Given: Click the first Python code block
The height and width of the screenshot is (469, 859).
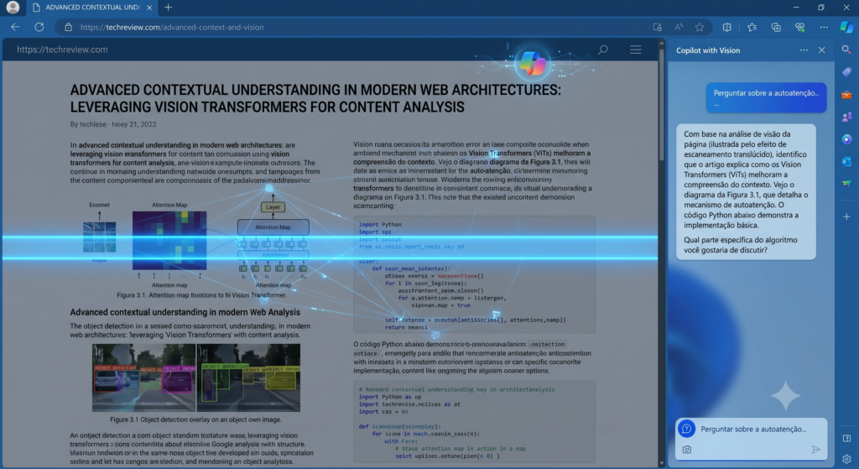Looking at the screenshot, I should [x=475, y=274].
